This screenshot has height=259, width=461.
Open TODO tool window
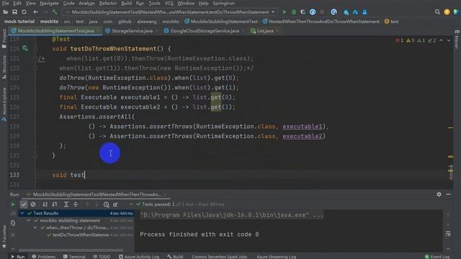[102, 256]
